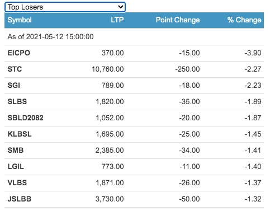
Task: Select the SGI stock symbol
Action: [14, 86]
